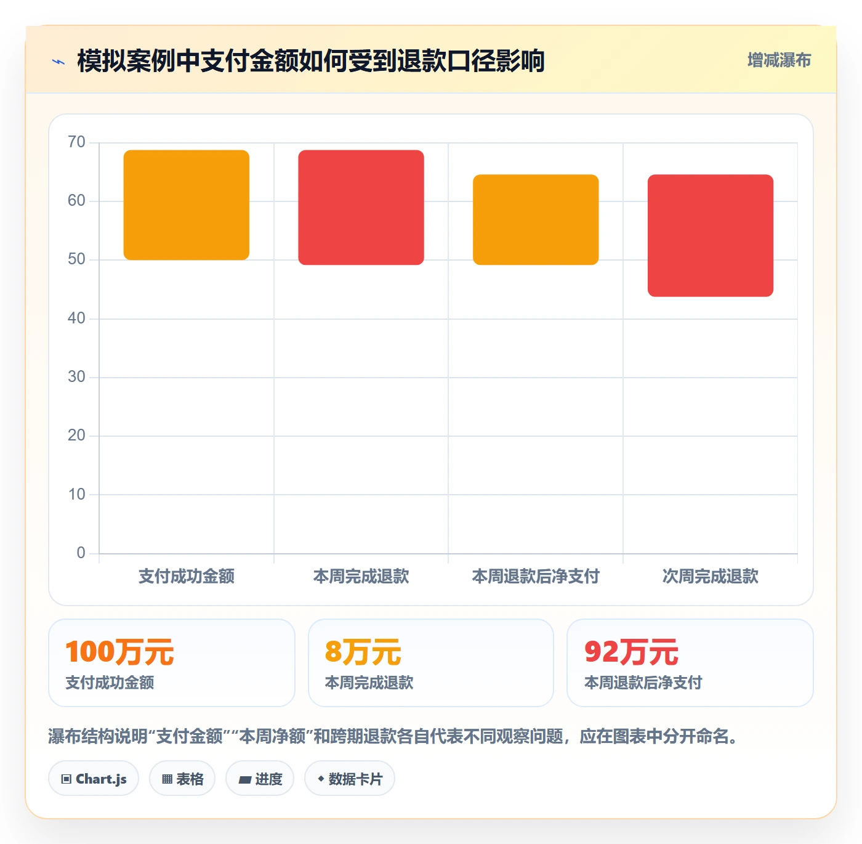The width and height of the screenshot is (862, 844).
Task: Open the 100万元 支付成功金额 card
Action: 172,663
